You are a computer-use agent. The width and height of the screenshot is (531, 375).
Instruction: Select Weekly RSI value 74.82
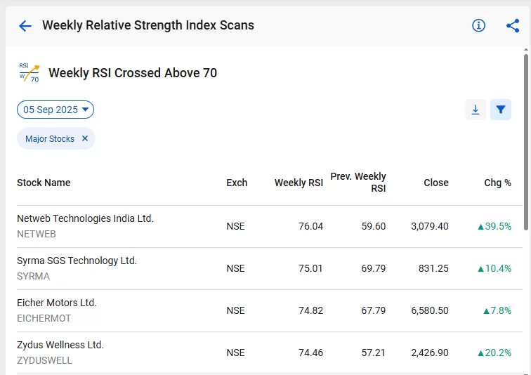tap(310, 310)
